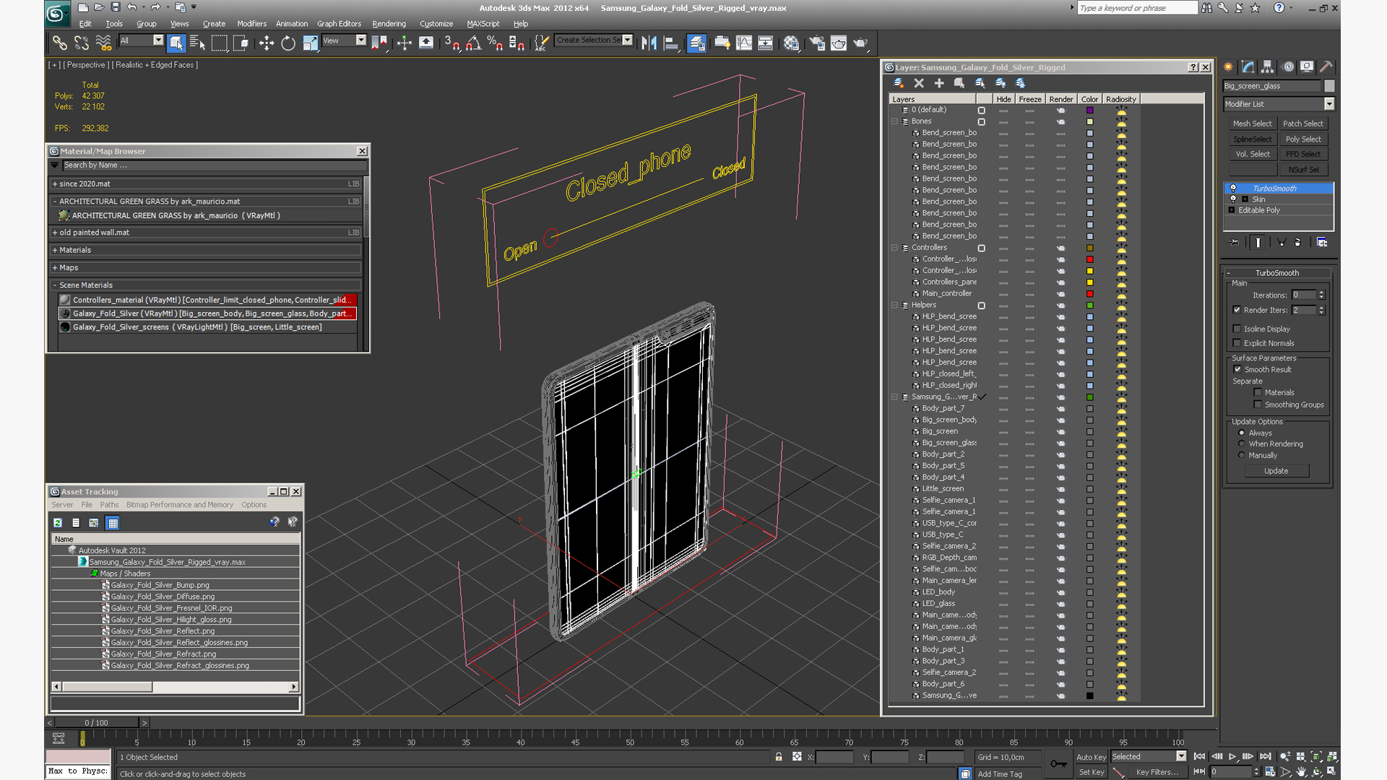
Task: Check Separate by Materials option
Action: 1258,392
